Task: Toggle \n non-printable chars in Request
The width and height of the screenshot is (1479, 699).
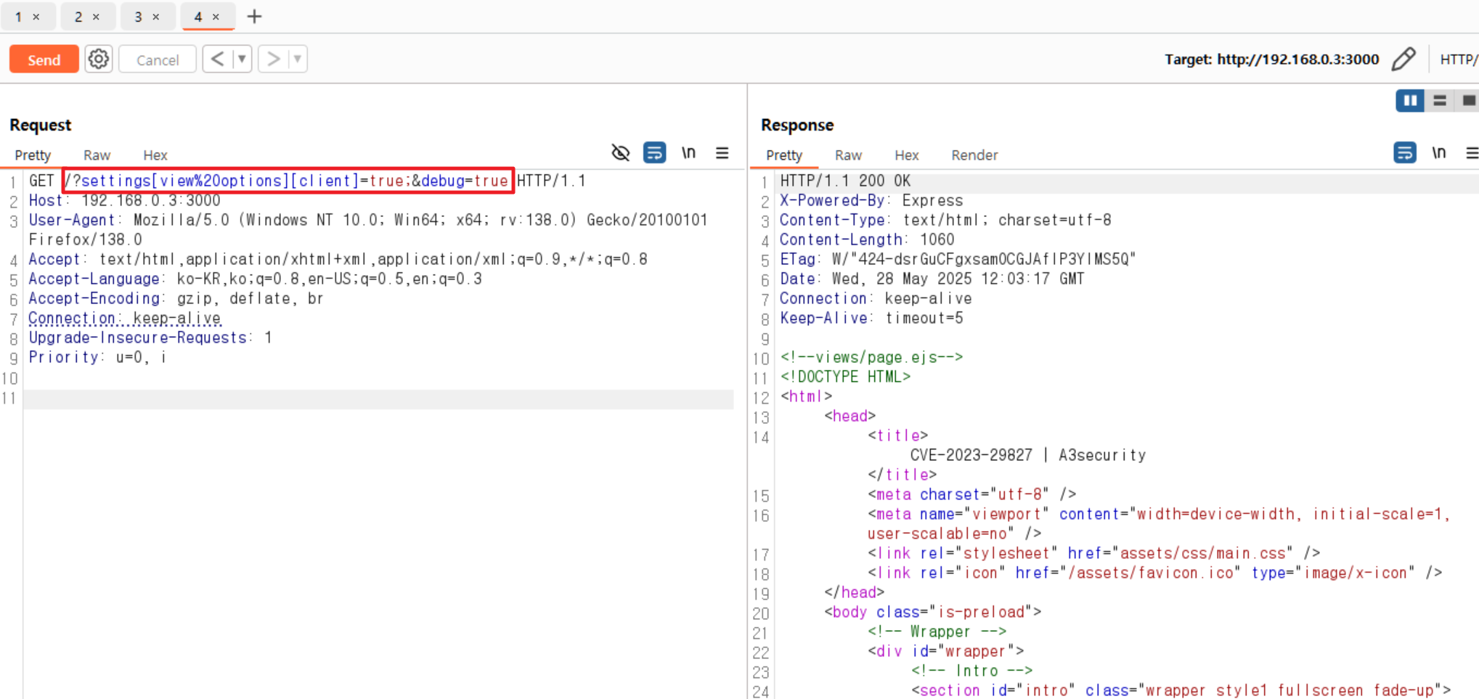Action: (688, 153)
